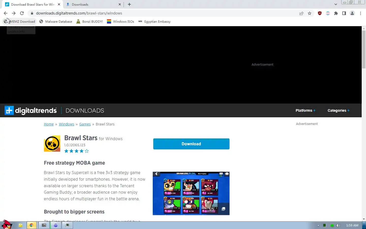Follow the Home breadcrumb link
This screenshot has width=366, height=229.
tap(49, 124)
